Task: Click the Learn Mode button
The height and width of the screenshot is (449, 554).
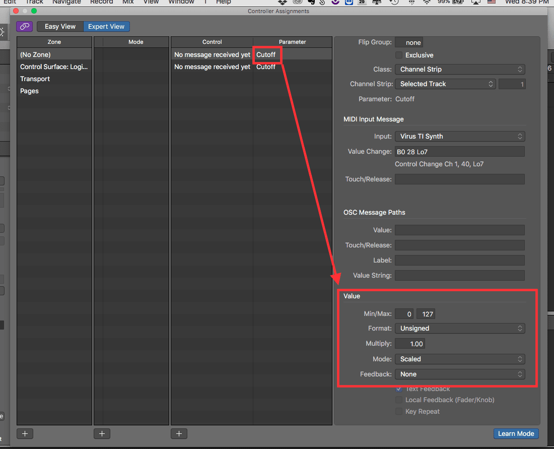Action: click(x=516, y=434)
